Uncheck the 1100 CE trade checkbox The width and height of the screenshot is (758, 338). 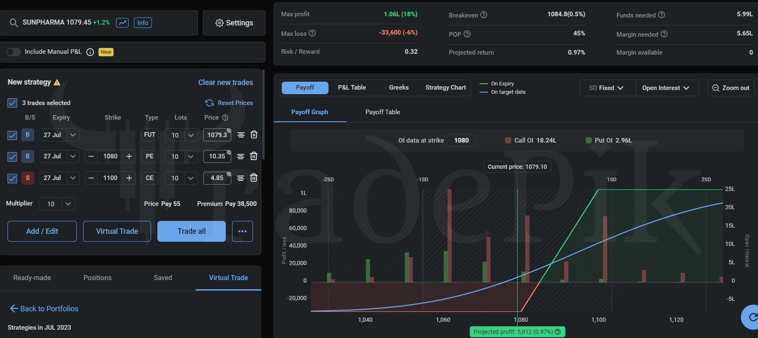pos(12,178)
